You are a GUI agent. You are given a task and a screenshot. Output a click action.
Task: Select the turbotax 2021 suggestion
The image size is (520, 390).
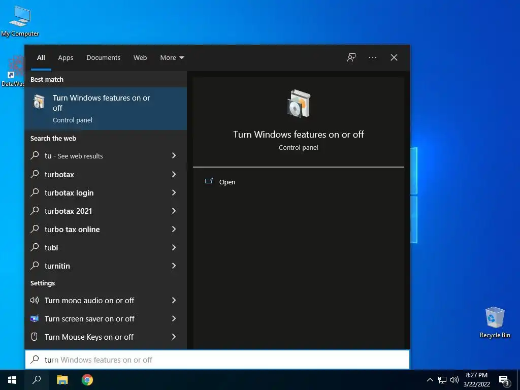[106, 211]
